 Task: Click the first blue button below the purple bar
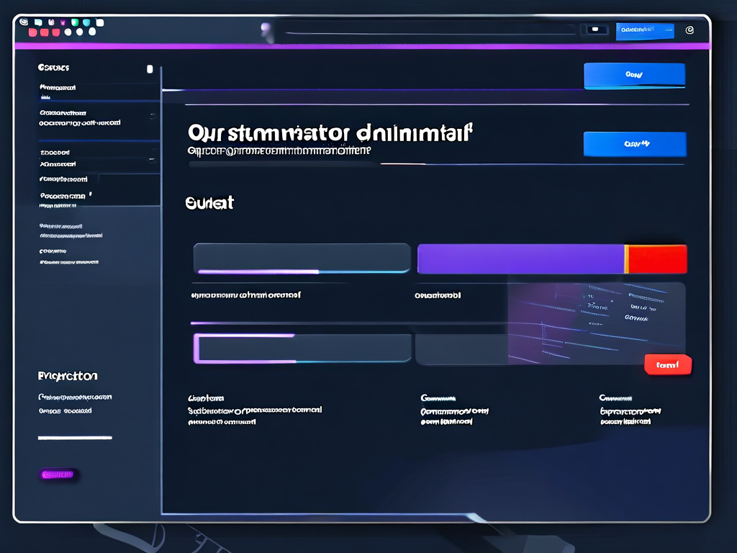[633, 75]
